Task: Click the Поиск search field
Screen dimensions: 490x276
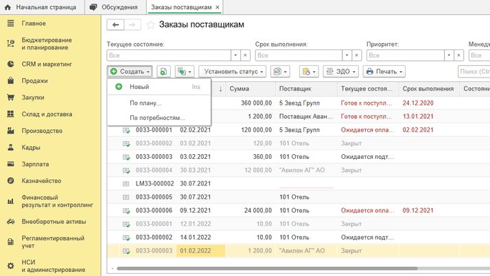Action: 474,71
